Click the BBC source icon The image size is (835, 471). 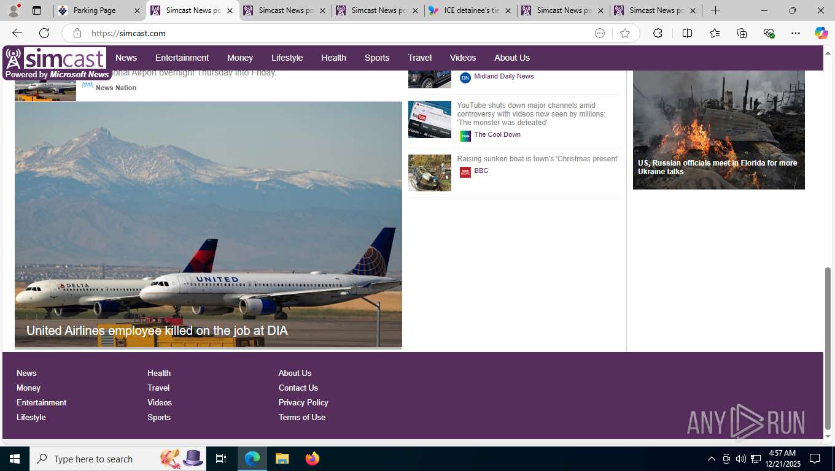(465, 172)
